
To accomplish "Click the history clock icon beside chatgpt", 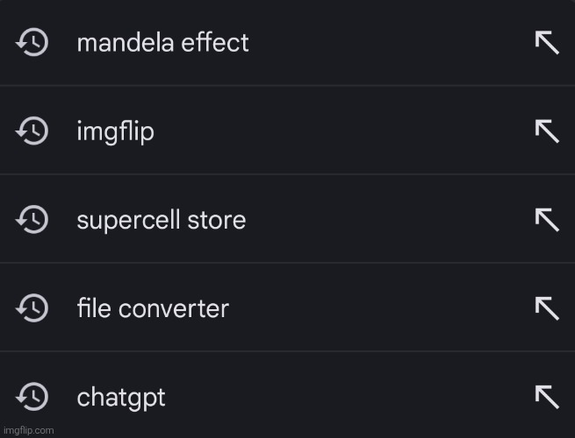I will tap(32, 396).
